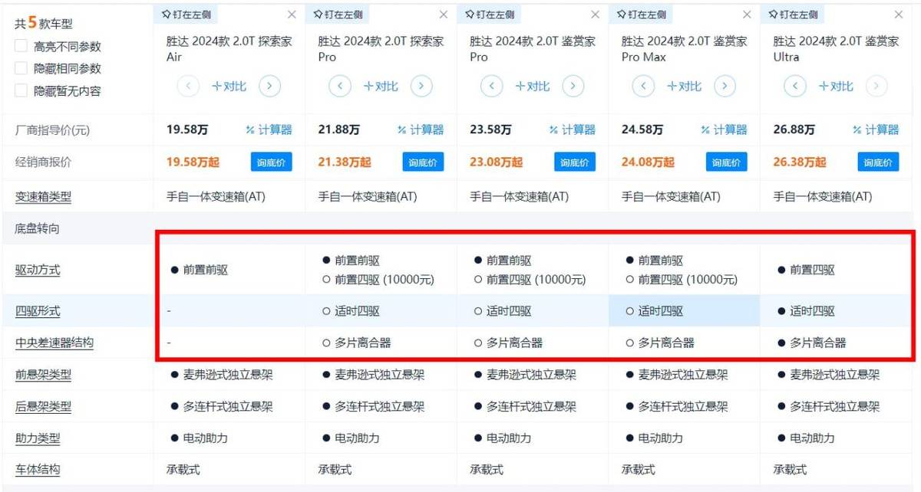Click 询底价 next to 23.08万起

click(575, 162)
